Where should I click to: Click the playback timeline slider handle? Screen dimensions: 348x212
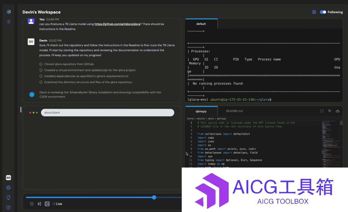154,198
